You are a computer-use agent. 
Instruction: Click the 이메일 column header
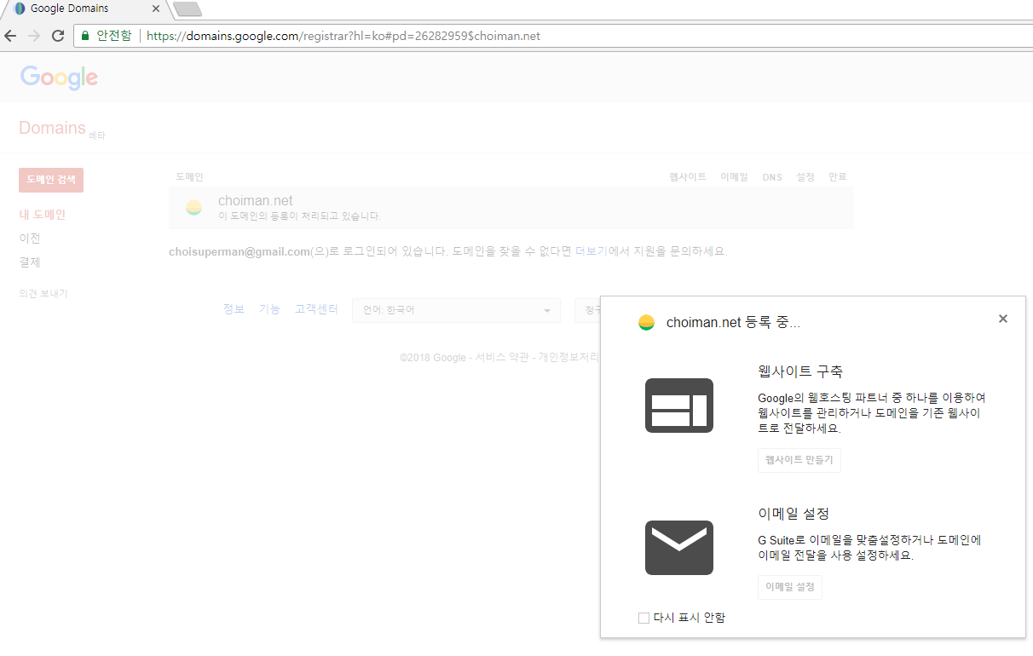click(734, 177)
